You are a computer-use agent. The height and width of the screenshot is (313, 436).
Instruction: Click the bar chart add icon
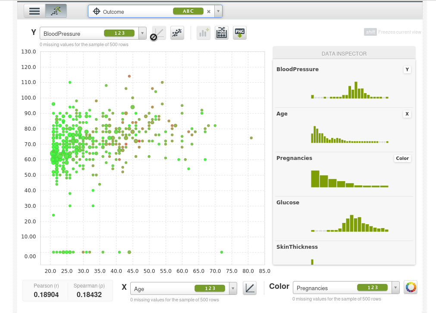[203, 33]
